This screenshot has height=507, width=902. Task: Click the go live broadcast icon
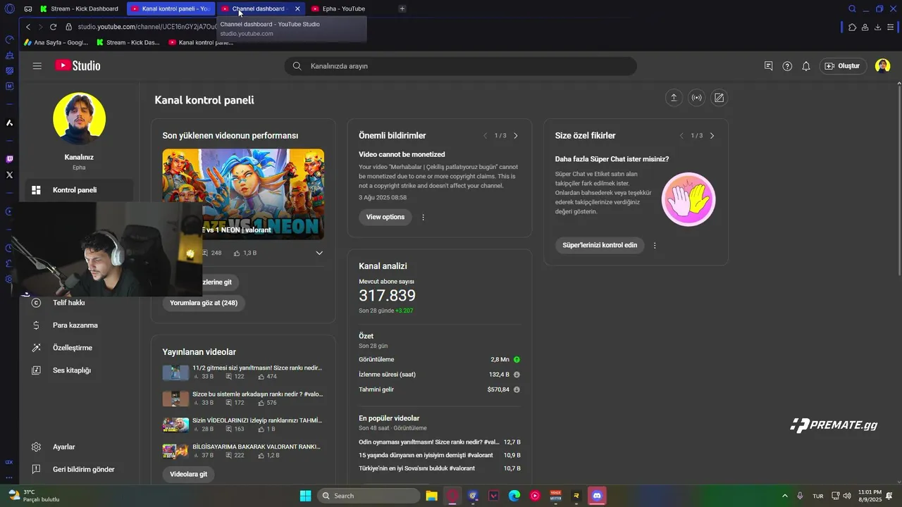point(696,98)
